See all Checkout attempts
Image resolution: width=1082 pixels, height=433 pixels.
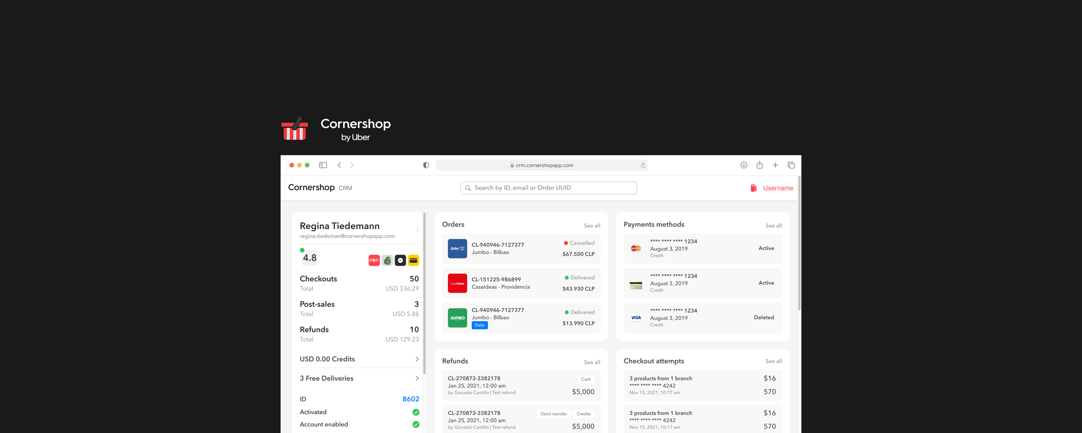[x=773, y=361]
